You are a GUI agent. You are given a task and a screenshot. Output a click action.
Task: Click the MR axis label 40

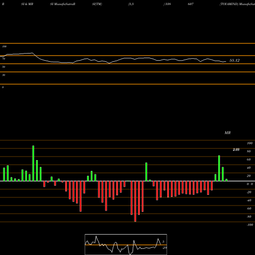pyautogui.click(x=249, y=168)
